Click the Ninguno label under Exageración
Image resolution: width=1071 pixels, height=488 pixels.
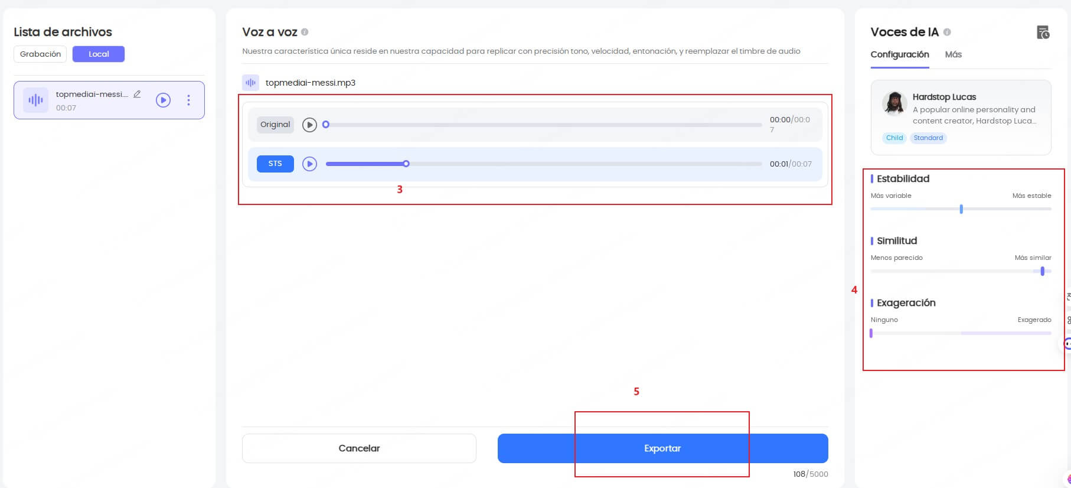point(884,320)
